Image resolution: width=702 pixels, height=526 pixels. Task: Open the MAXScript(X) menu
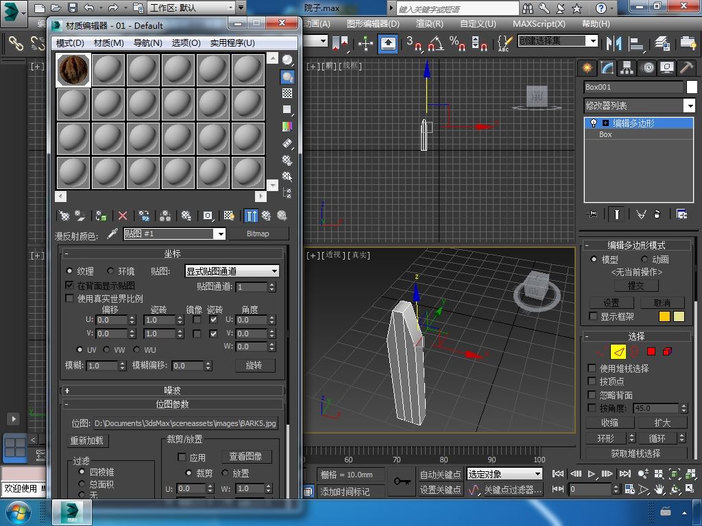tap(539, 24)
